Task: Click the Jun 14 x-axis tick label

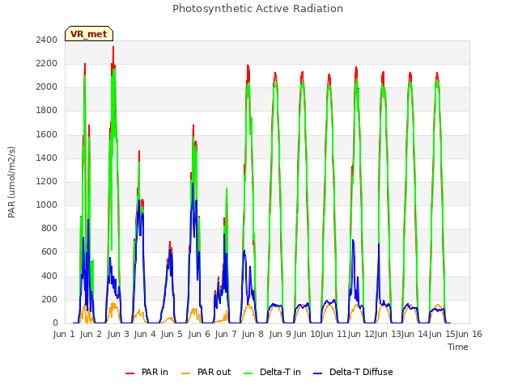Action: (x=414, y=334)
